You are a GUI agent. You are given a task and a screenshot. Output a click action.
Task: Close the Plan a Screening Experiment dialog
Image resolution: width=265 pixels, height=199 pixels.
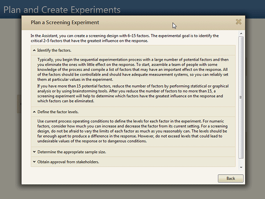point(238,22)
